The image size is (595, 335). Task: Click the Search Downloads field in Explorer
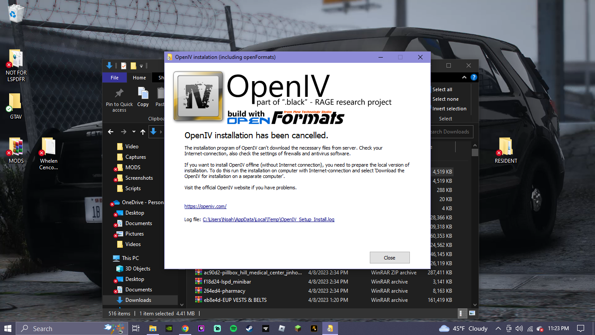click(x=451, y=132)
